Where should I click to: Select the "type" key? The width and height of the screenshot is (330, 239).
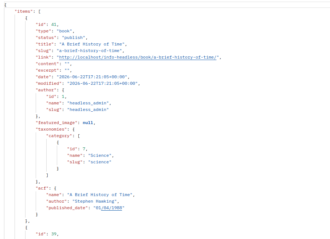[43, 31]
